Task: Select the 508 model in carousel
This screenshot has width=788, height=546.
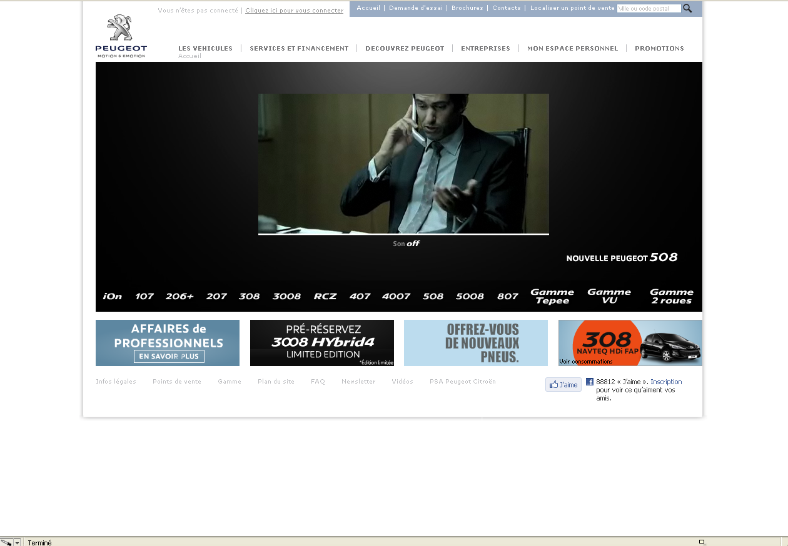Action: [x=433, y=296]
